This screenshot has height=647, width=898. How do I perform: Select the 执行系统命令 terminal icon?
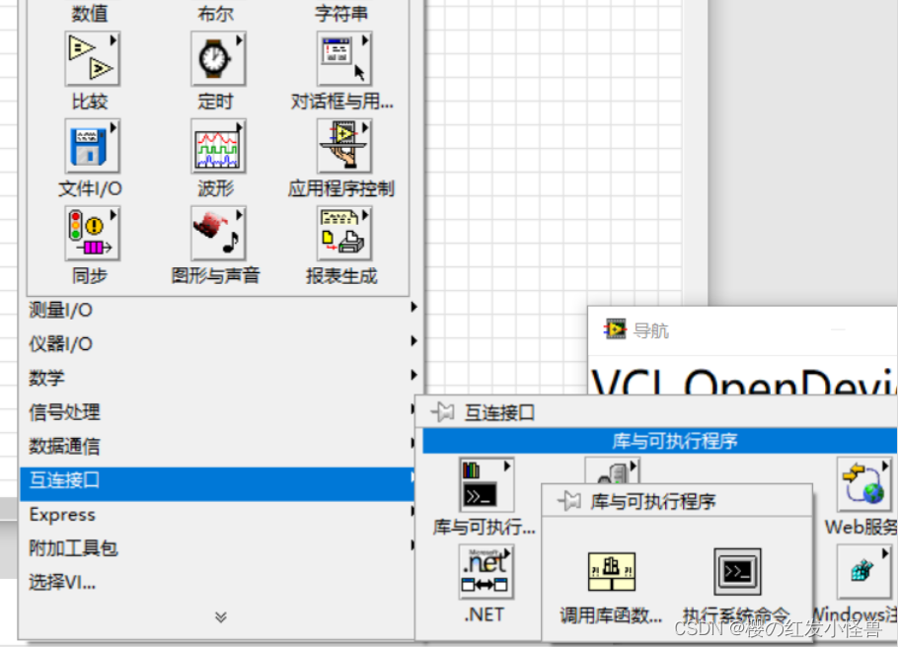[x=738, y=571]
